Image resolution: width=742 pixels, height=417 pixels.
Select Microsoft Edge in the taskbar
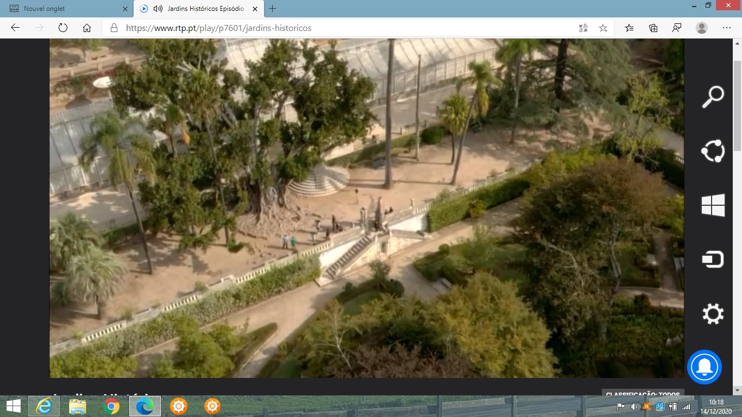coord(145,406)
